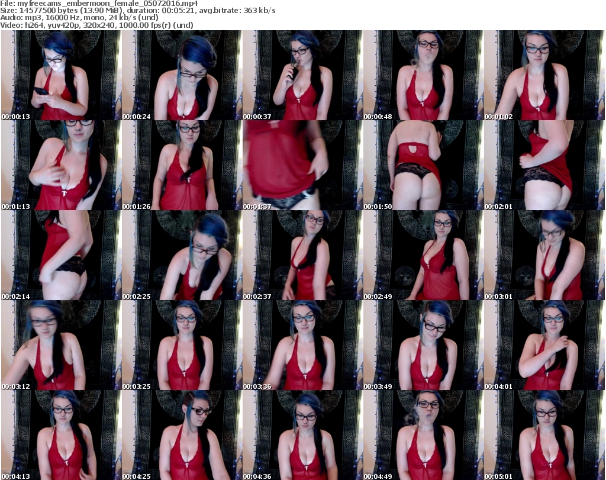
Task: View the thumbnail labeled 00:04:49
Action: coord(423,435)
